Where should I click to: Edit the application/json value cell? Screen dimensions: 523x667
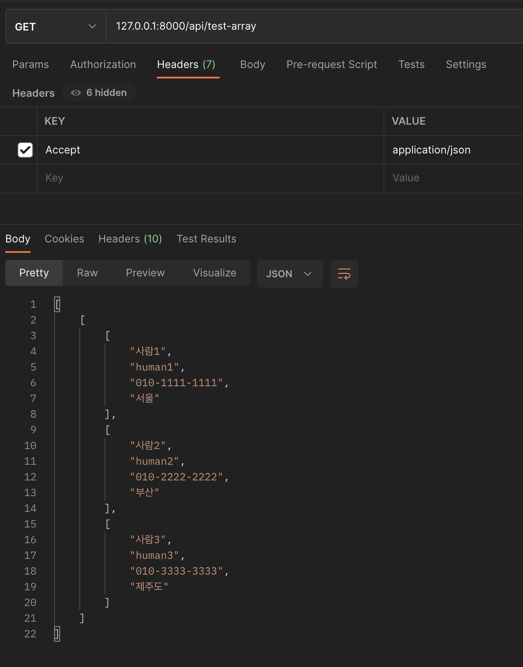(453, 150)
